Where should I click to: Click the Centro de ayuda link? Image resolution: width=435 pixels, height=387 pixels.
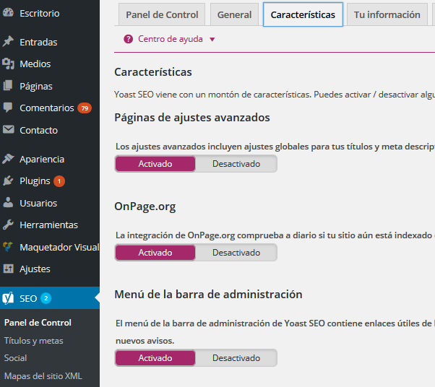point(171,39)
